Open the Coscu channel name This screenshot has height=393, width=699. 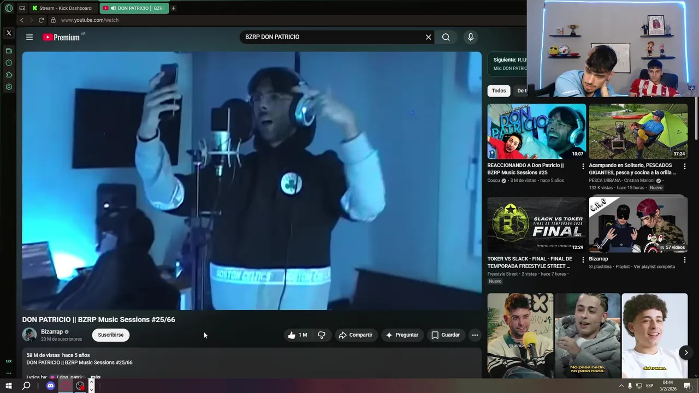(x=494, y=181)
